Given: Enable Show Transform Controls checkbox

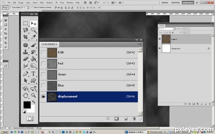Looking at the screenshot, I should 33,7.
